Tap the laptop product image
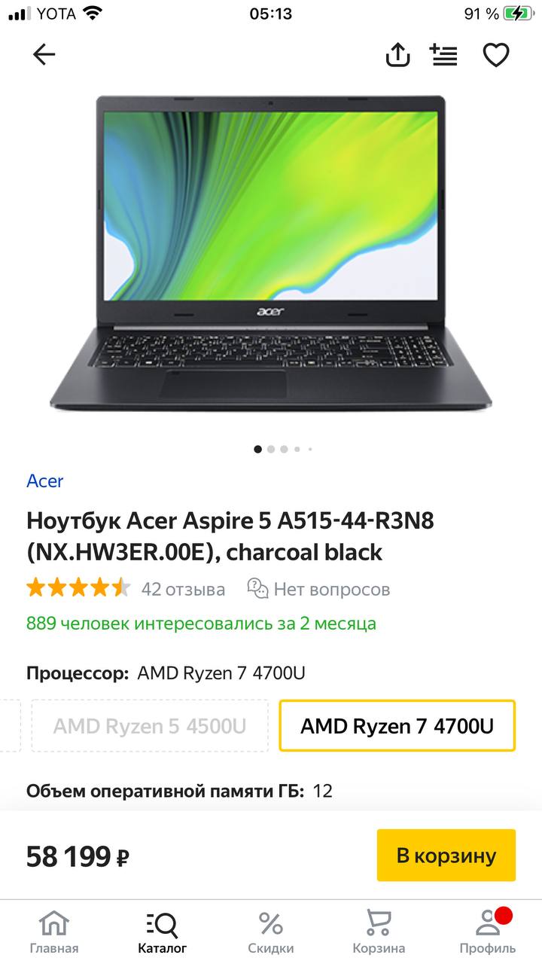542x964 pixels. pyautogui.click(x=271, y=253)
